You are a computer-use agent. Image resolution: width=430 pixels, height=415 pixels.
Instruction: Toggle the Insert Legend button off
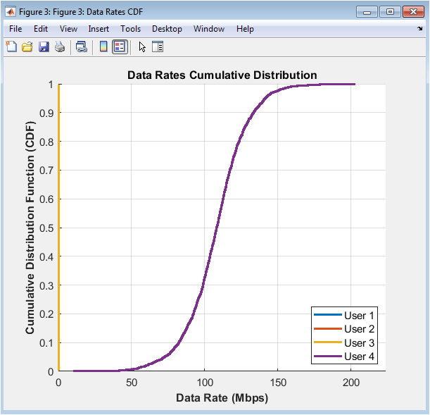pyautogui.click(x=120, y=47)
